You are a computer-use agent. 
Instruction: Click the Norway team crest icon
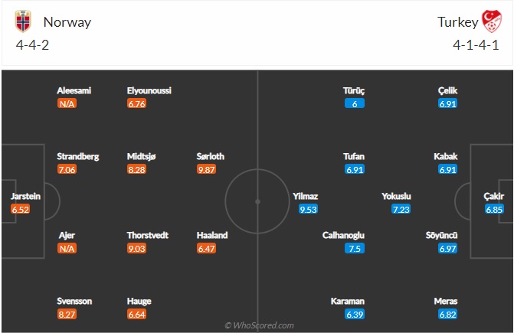coord(23,21)
